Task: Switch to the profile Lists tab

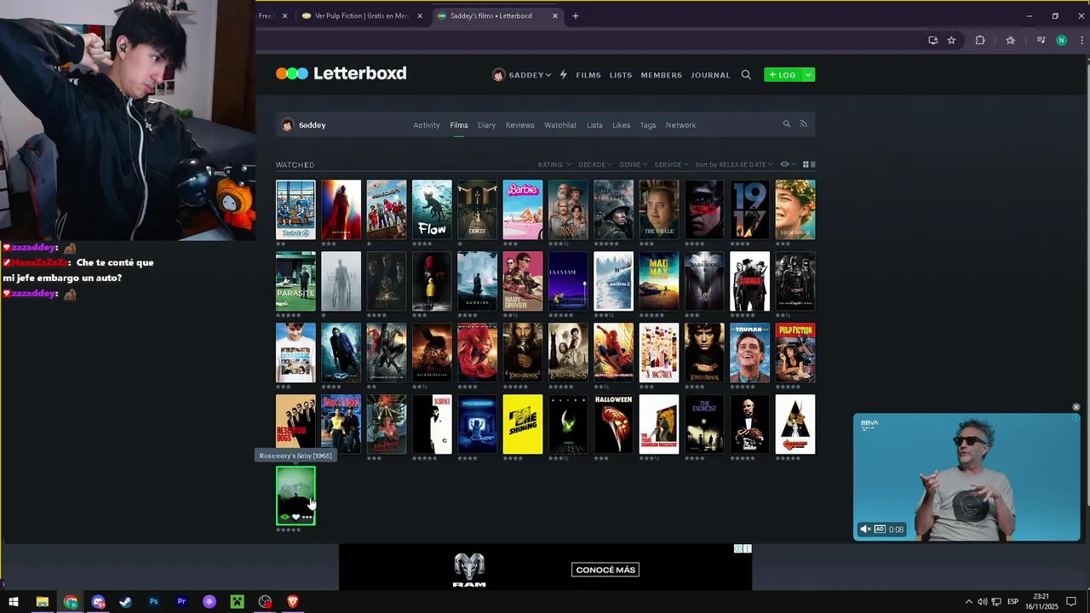Action: (594, 125)
